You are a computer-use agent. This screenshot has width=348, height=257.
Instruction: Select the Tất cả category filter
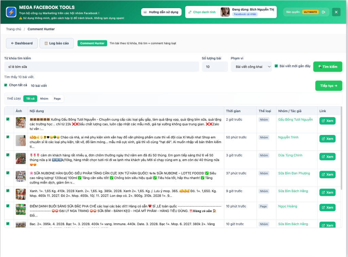[x=30, y=99]
